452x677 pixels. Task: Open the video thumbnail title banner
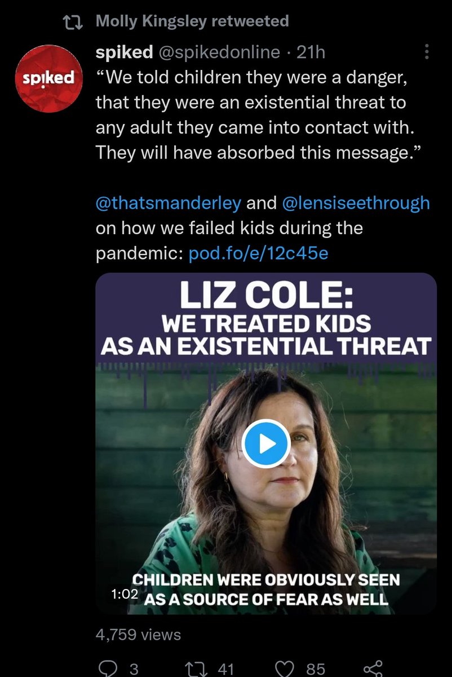pos(266,319)
